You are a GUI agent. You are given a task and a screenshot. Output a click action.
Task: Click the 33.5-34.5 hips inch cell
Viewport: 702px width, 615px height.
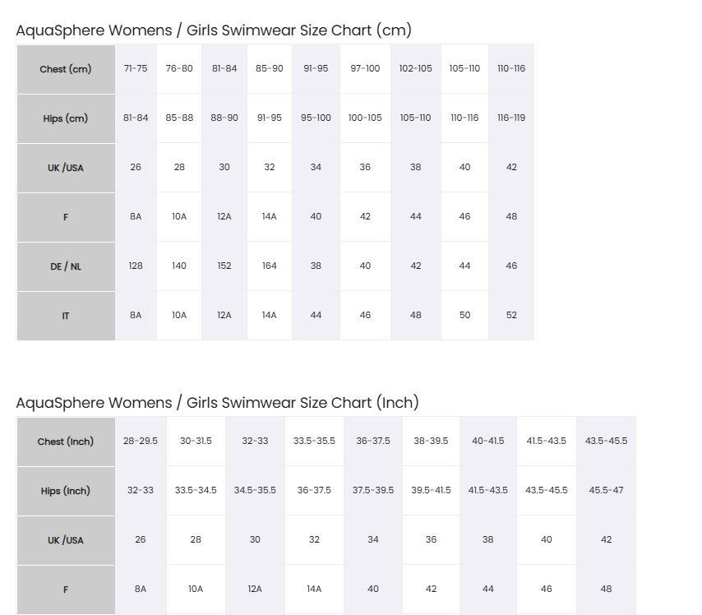point(196,490)
